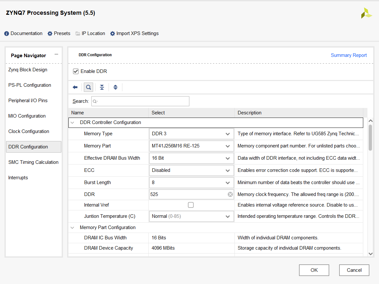The image size is (379, 284).
Task: Enable the Internal Vref checkbox
Action: point(191,205)
